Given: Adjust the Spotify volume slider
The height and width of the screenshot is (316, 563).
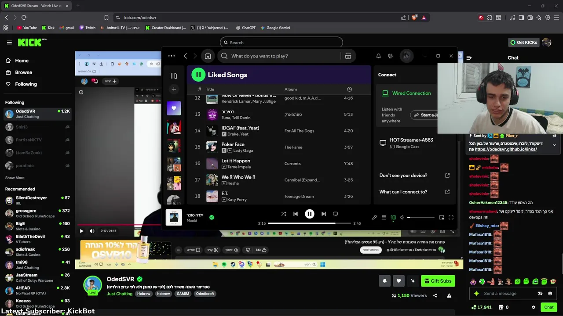Looking at the screenshot, I should [421, 217].
